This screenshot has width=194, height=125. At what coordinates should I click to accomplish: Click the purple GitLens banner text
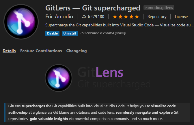point(100,72)
